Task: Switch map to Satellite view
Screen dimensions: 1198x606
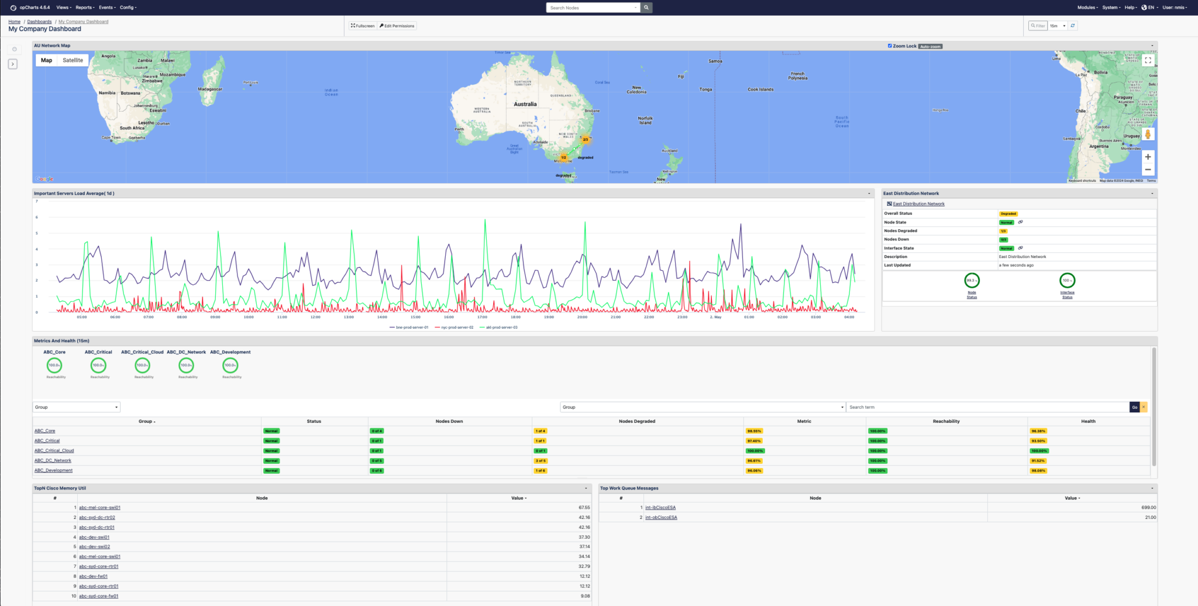Action: [73, 60]
